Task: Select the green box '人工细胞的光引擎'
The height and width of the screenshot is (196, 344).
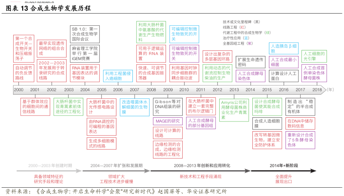Action: pyautogui.click(x=314, y=56)
